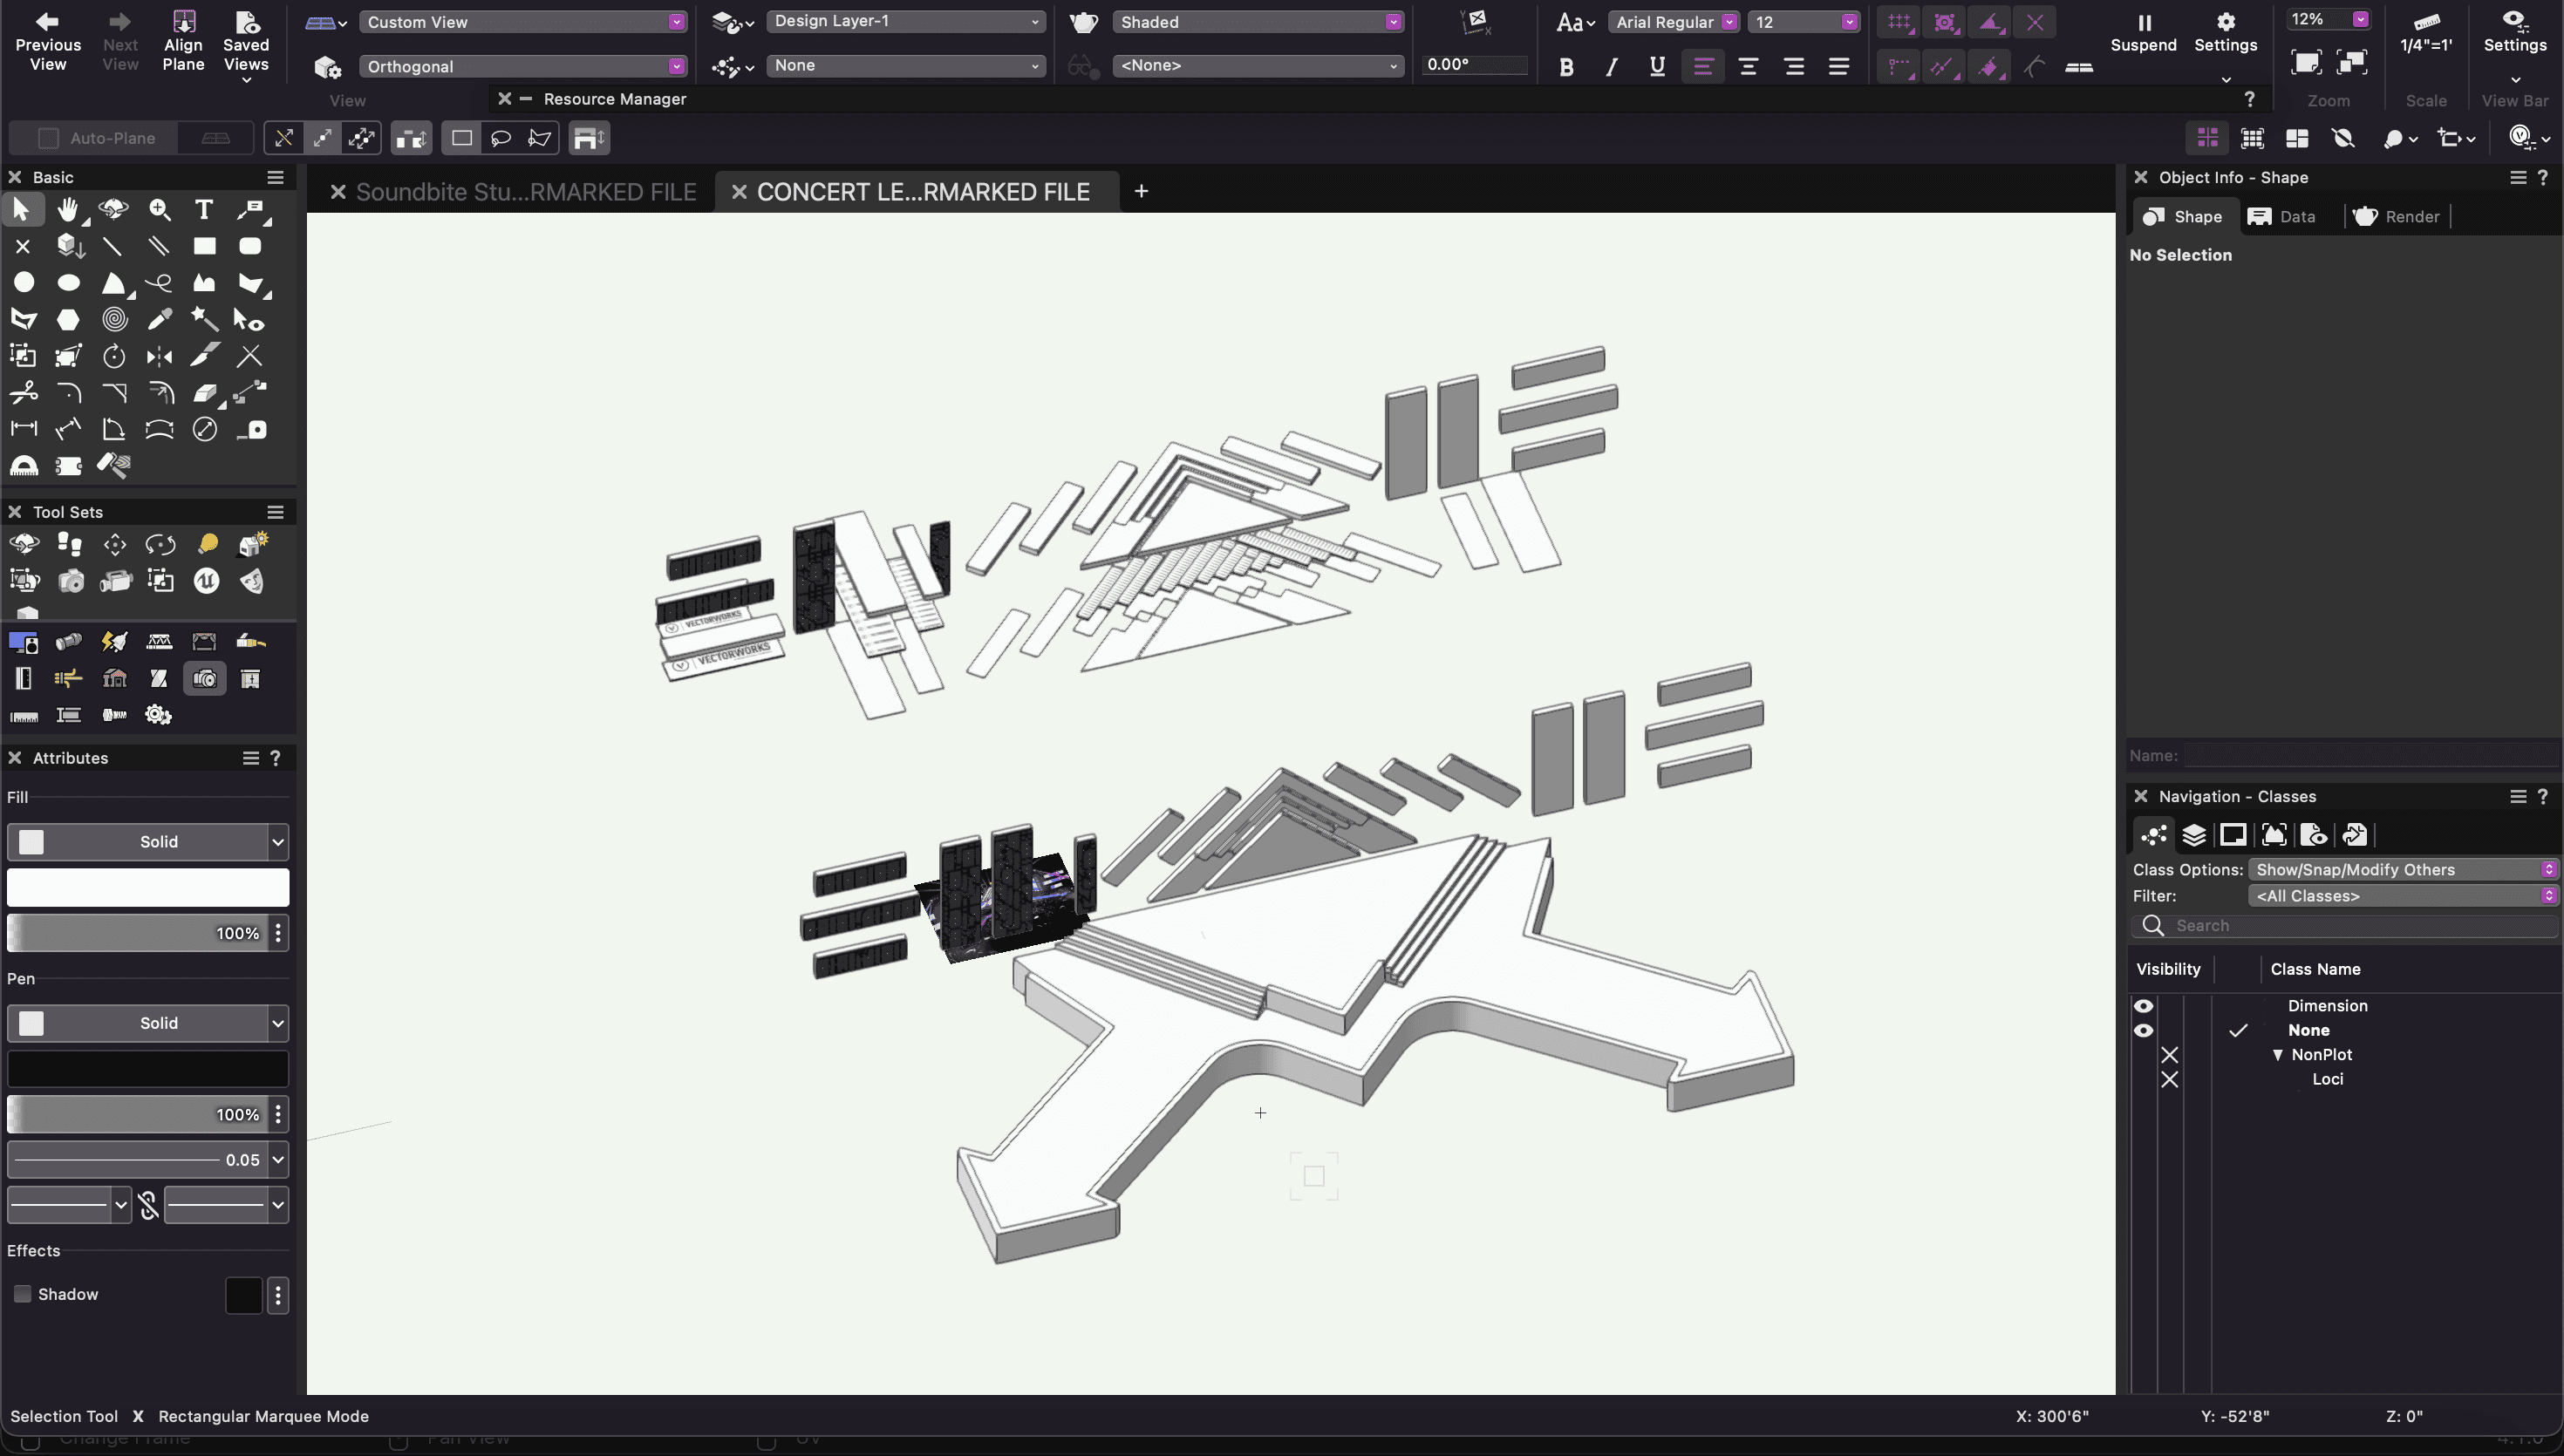Select the Text tool in Basic palette
This screenshot has width=2564, height=1456.
(204, 209)
